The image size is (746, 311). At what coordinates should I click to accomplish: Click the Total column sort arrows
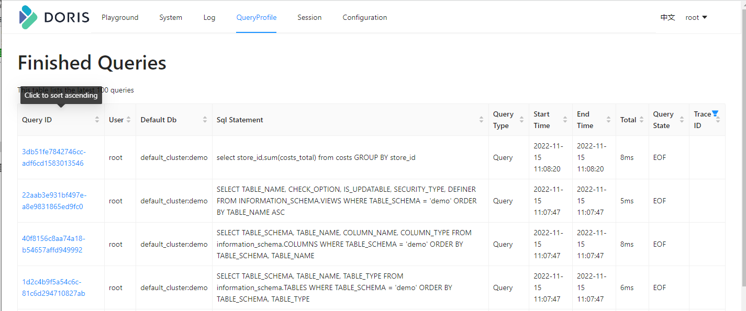(641, 120)
